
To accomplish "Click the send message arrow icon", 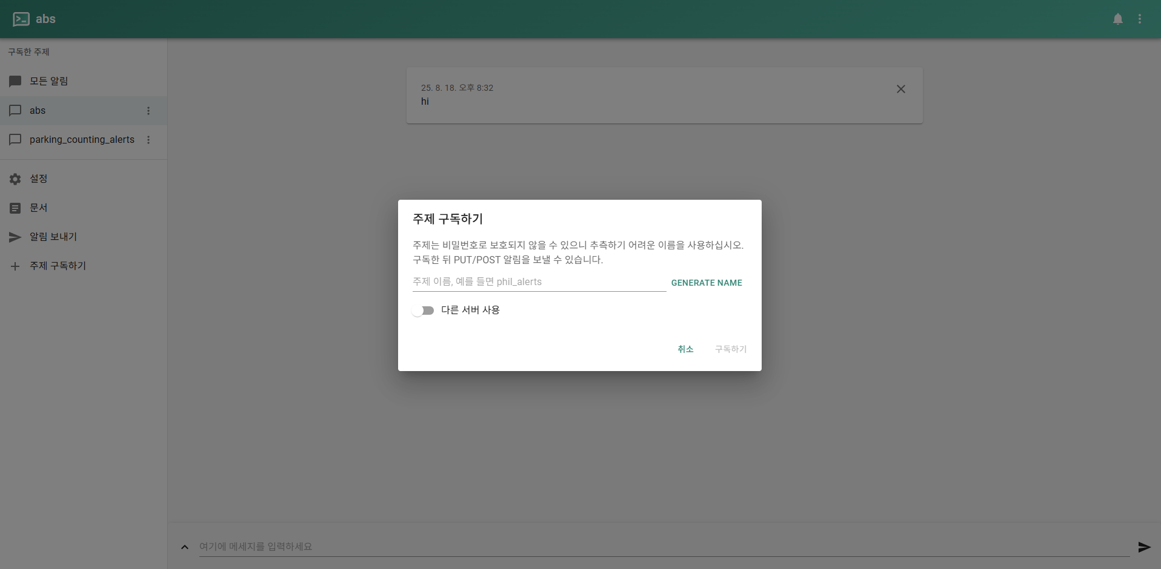I will tap(1143, 547).
